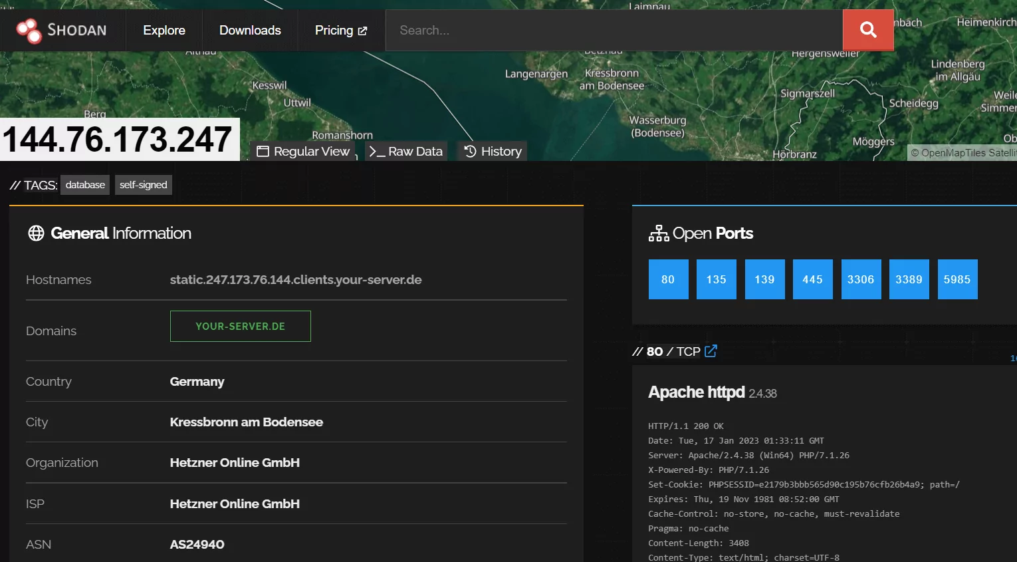Open port 5985 details
1017x562 pixels.
[957, 279]
